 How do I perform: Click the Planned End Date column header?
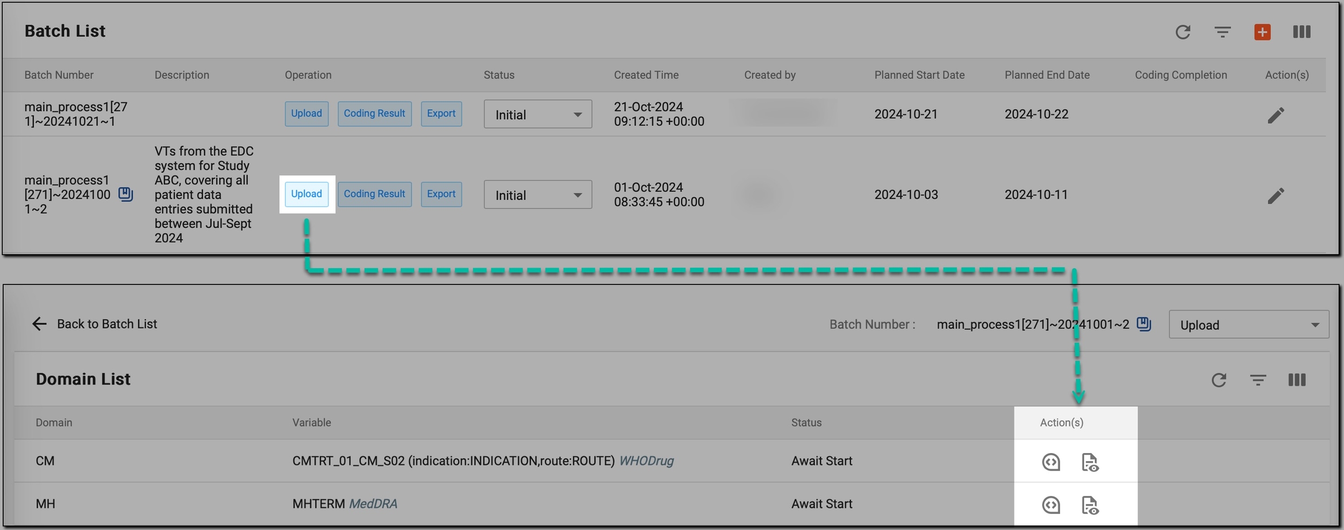(x=1047, y=75)
